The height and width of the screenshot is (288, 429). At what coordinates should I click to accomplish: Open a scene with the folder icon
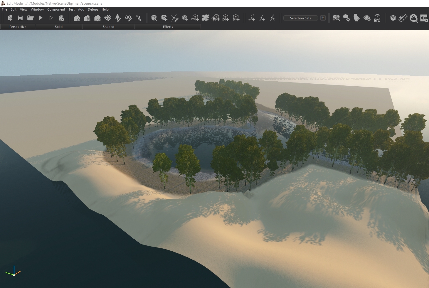click(31, 18)
